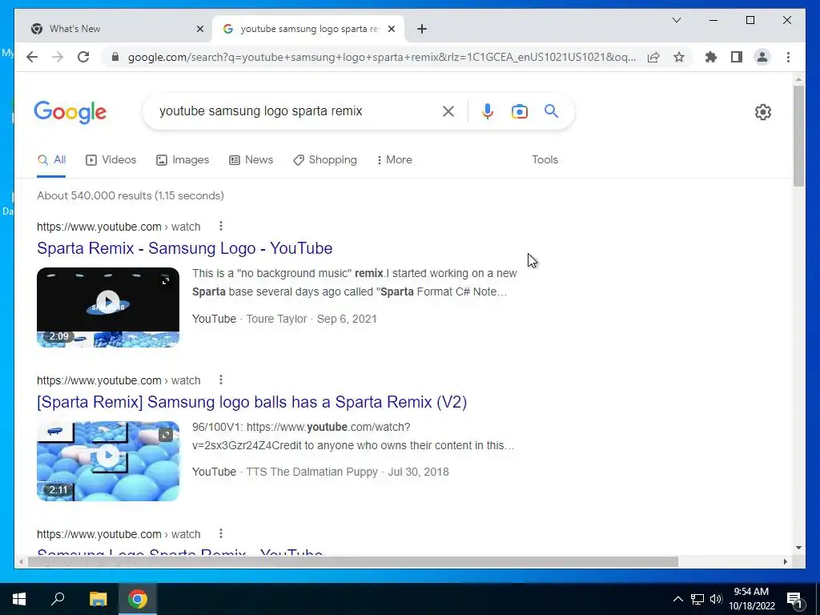Select the All results tab
This screenshot has height=615, width=820.
[51, 160]
